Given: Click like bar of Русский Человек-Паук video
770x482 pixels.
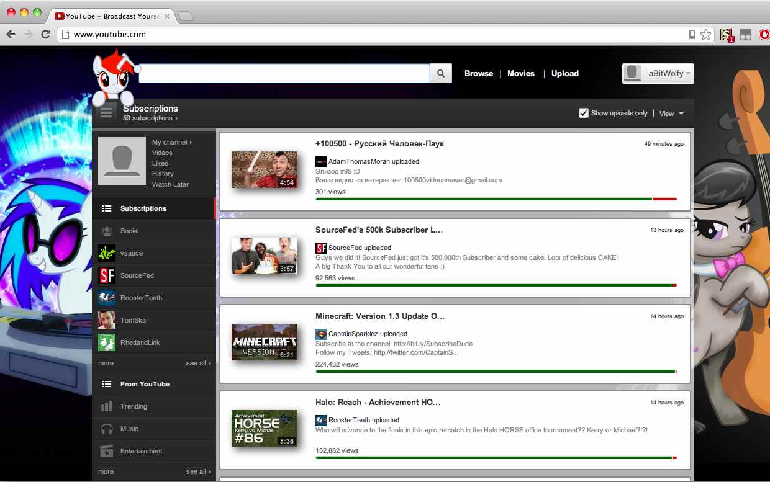Looking at the screenshot, I should (496, 199).
